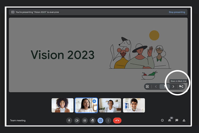Mute the microphone
This screenshot has height=133, width=199.
click(x=69, y=120)
